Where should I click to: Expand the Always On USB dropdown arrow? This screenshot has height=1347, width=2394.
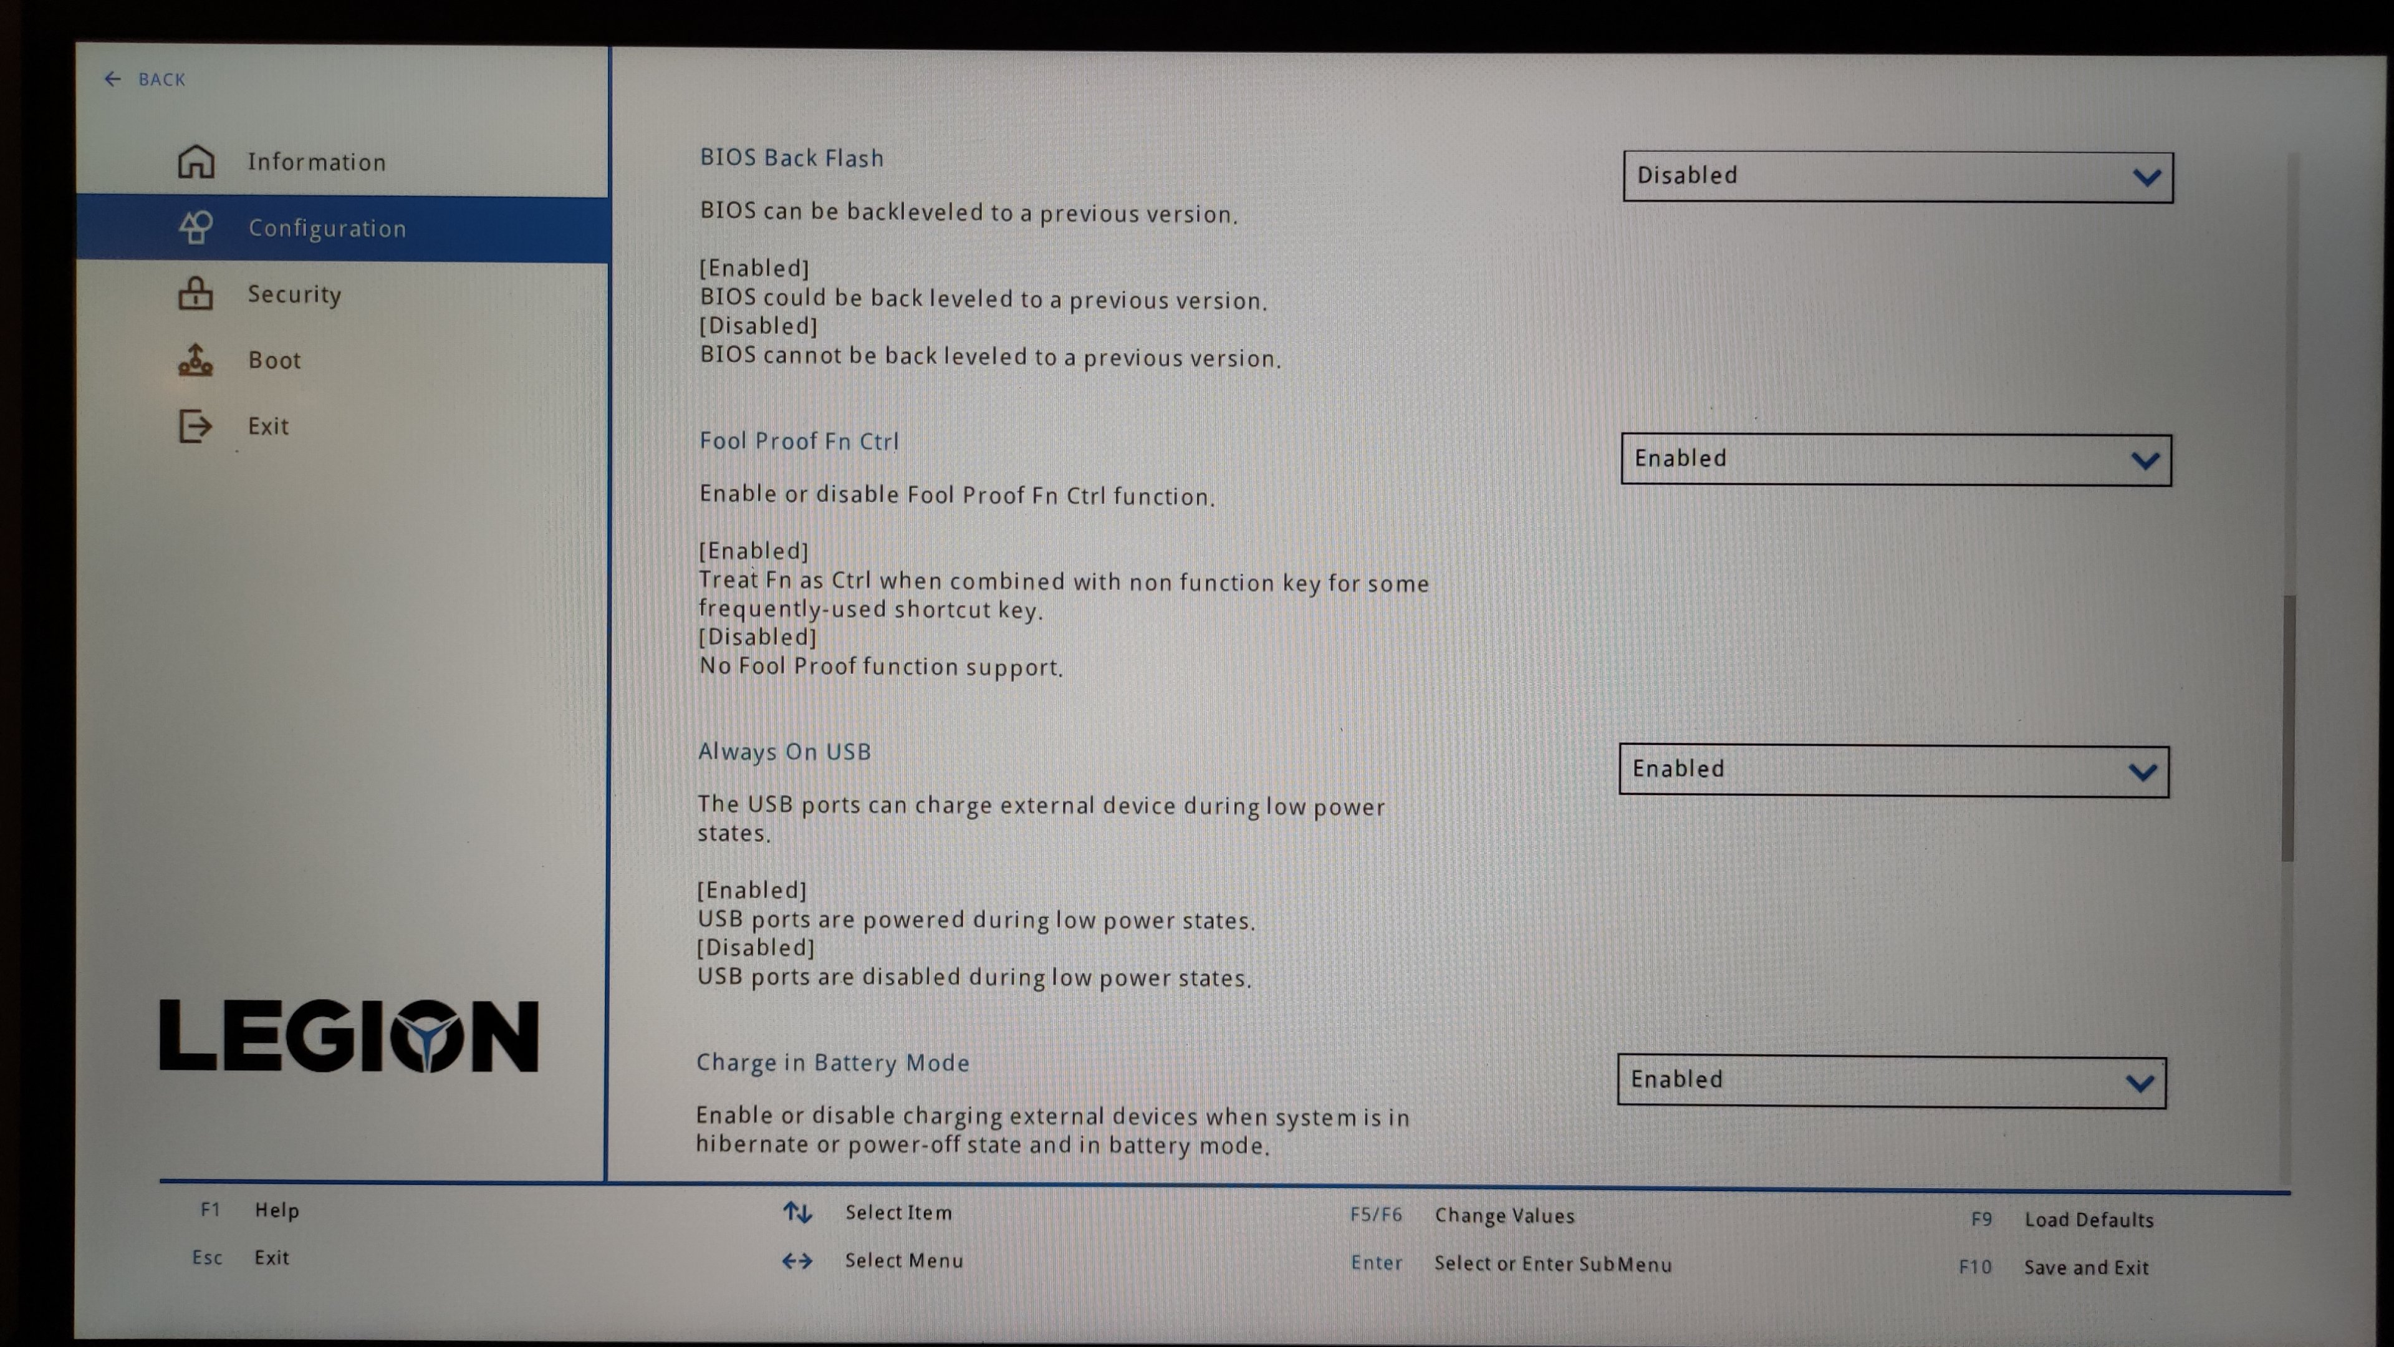pos(2142,771)
